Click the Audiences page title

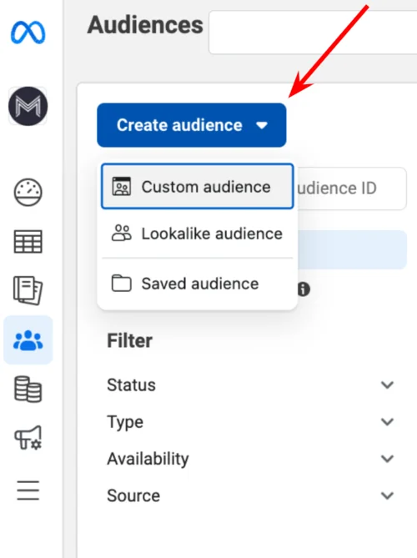pos(145,25)
